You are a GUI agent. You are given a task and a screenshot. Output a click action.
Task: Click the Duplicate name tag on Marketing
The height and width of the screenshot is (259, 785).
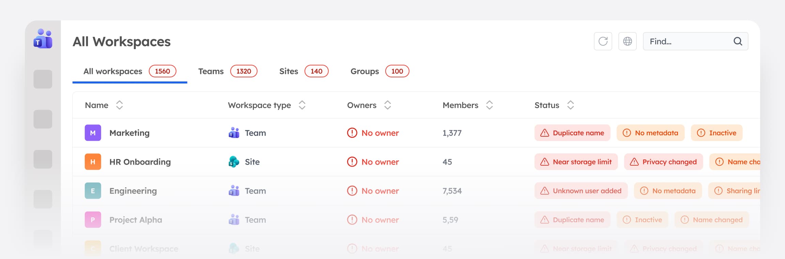click(x=572, y=133)
